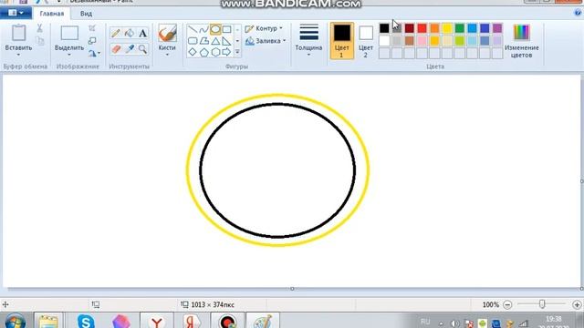Open the Paint file menu button
The image size is (584, 328).
click(16, 13)
